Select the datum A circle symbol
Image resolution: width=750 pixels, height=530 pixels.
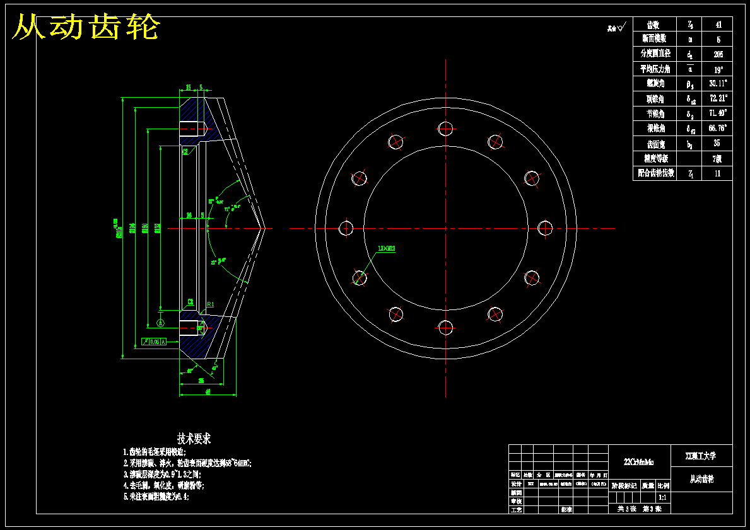tap(161, 323)
